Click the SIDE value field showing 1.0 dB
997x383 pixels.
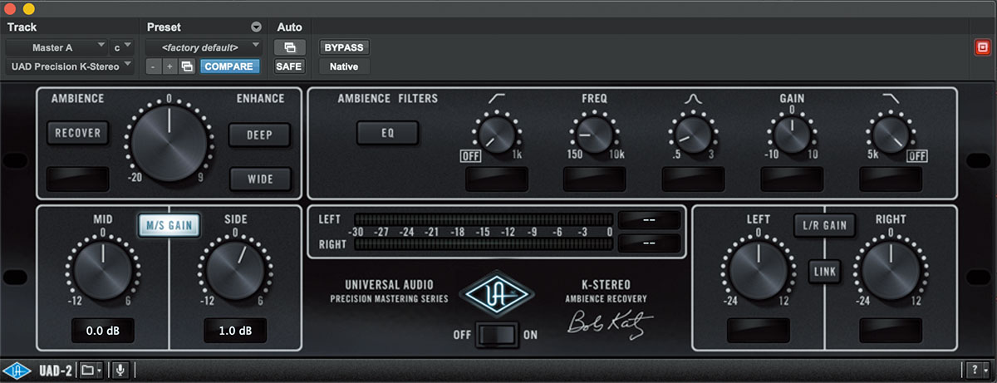click(x=234, y=331)
